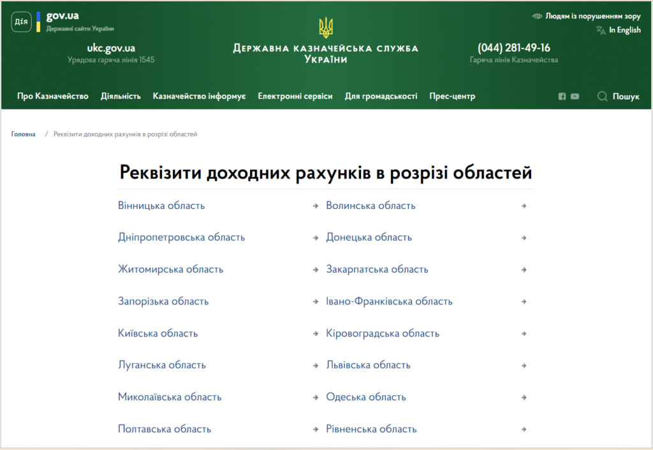Open Львівська область link
Image resolution: width=653 pixels, height=450 pixels.
368,365
